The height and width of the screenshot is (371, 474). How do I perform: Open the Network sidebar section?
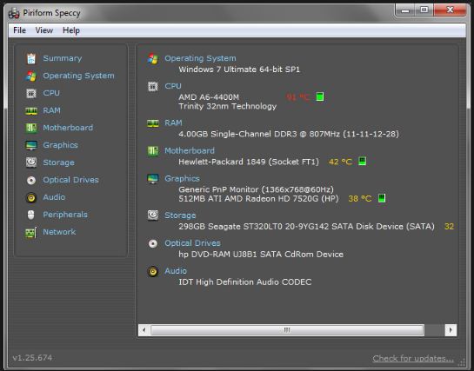pos(59,232)
